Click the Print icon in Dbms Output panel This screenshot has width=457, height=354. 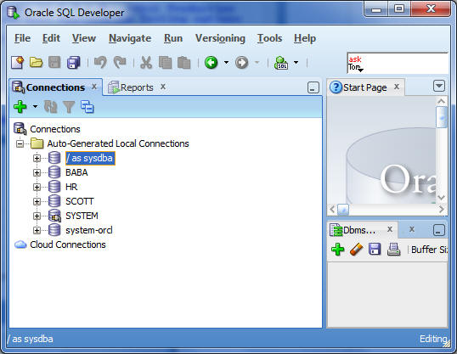coord(393,250)
